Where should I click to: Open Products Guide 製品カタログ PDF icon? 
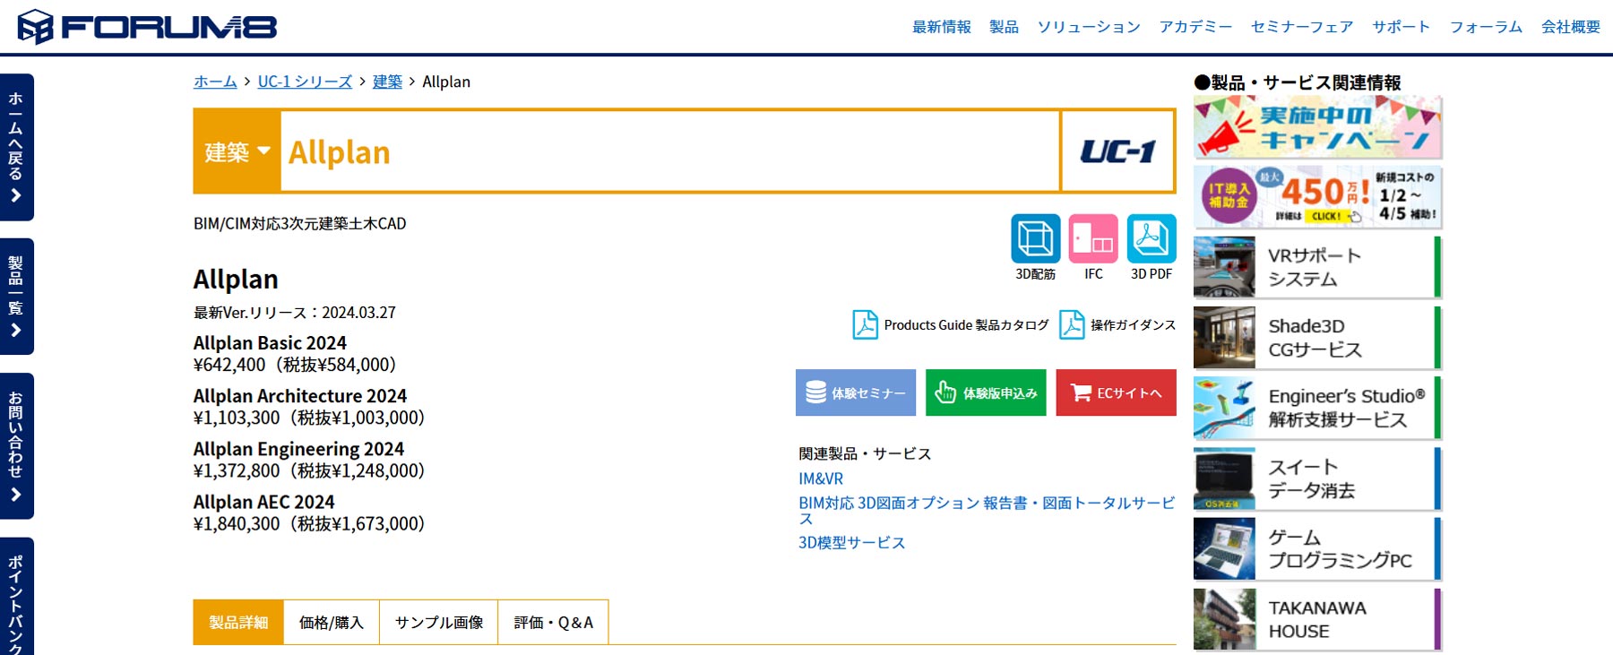click(865, 324)
